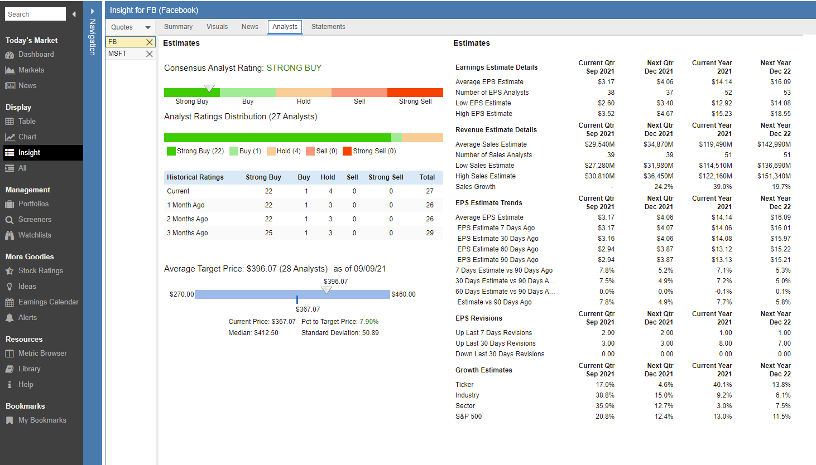Click the Markets chart icon
The width and height of the screenshot is (816, 465).
[9, 70]
